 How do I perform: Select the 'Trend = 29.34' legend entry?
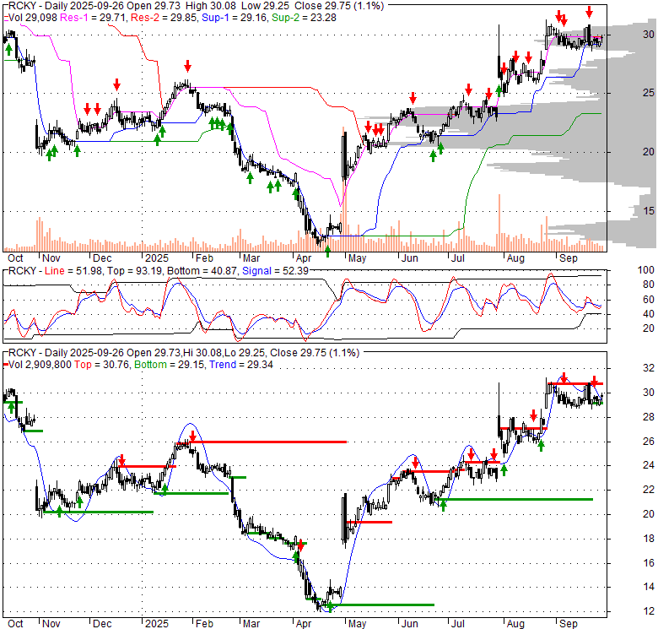click(241, 365)
